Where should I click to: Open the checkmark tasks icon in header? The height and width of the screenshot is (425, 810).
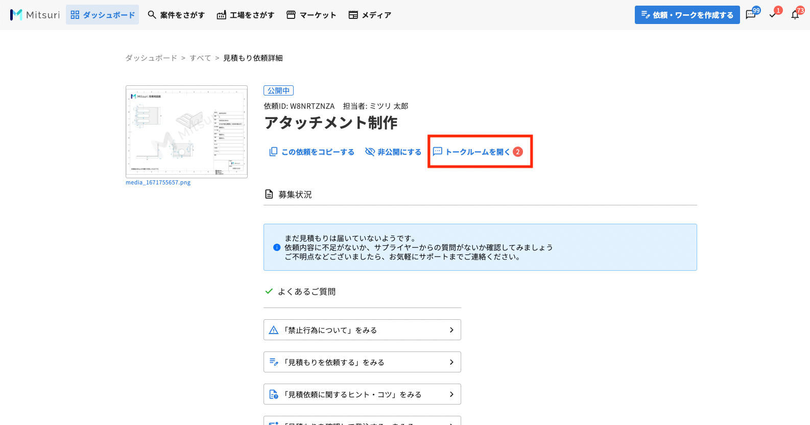click(773, 15)
